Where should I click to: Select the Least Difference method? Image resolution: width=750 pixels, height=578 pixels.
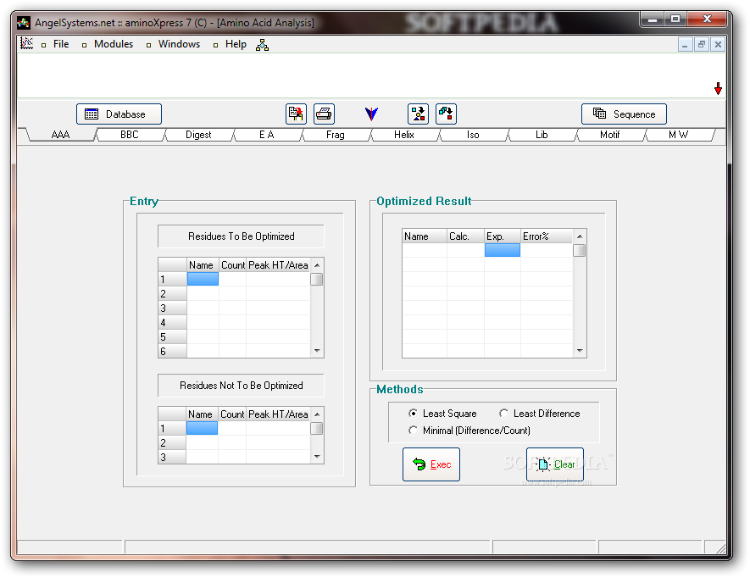(x=540, y=414)
